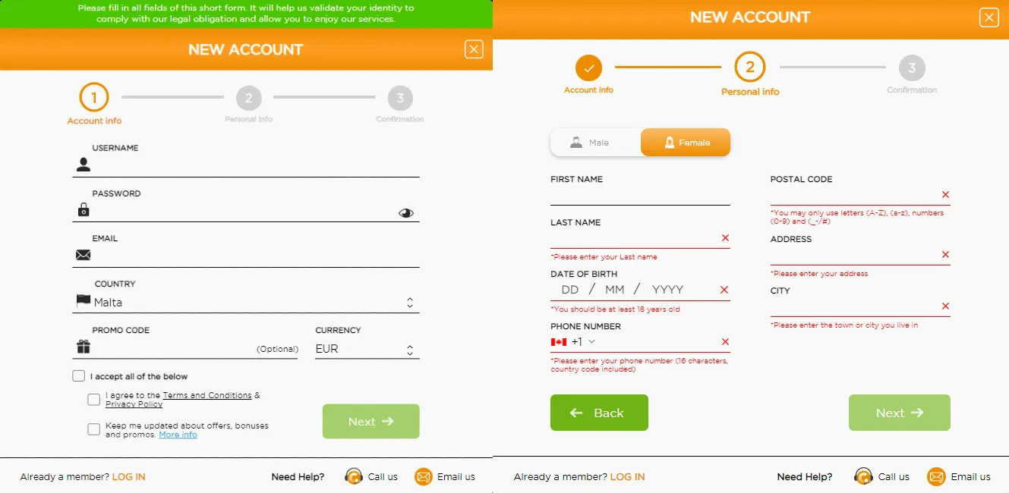Click into the First Name field
1009x493 pixels.
[x=639, y=196]
